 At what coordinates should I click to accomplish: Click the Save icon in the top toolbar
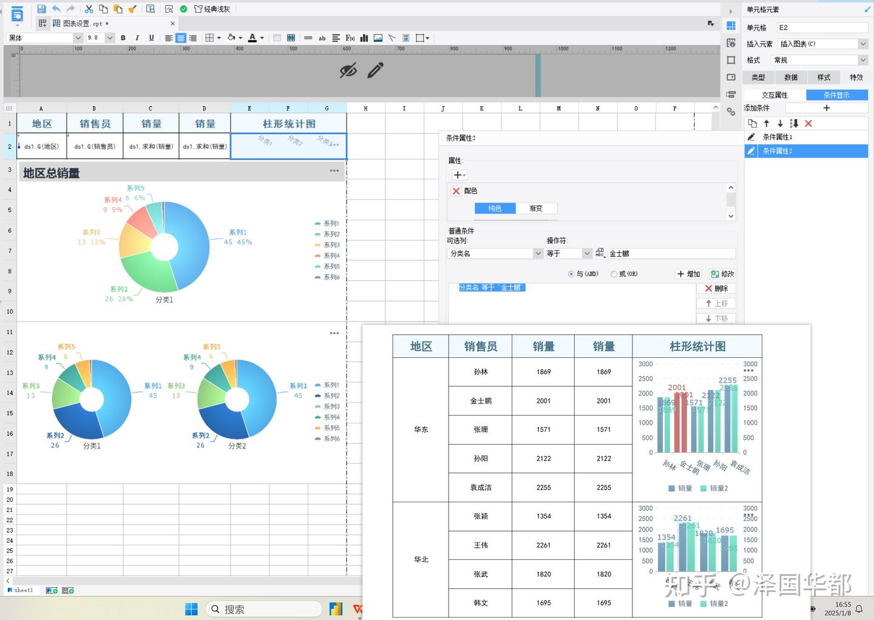pyautogui.click(x=41, y=8)
